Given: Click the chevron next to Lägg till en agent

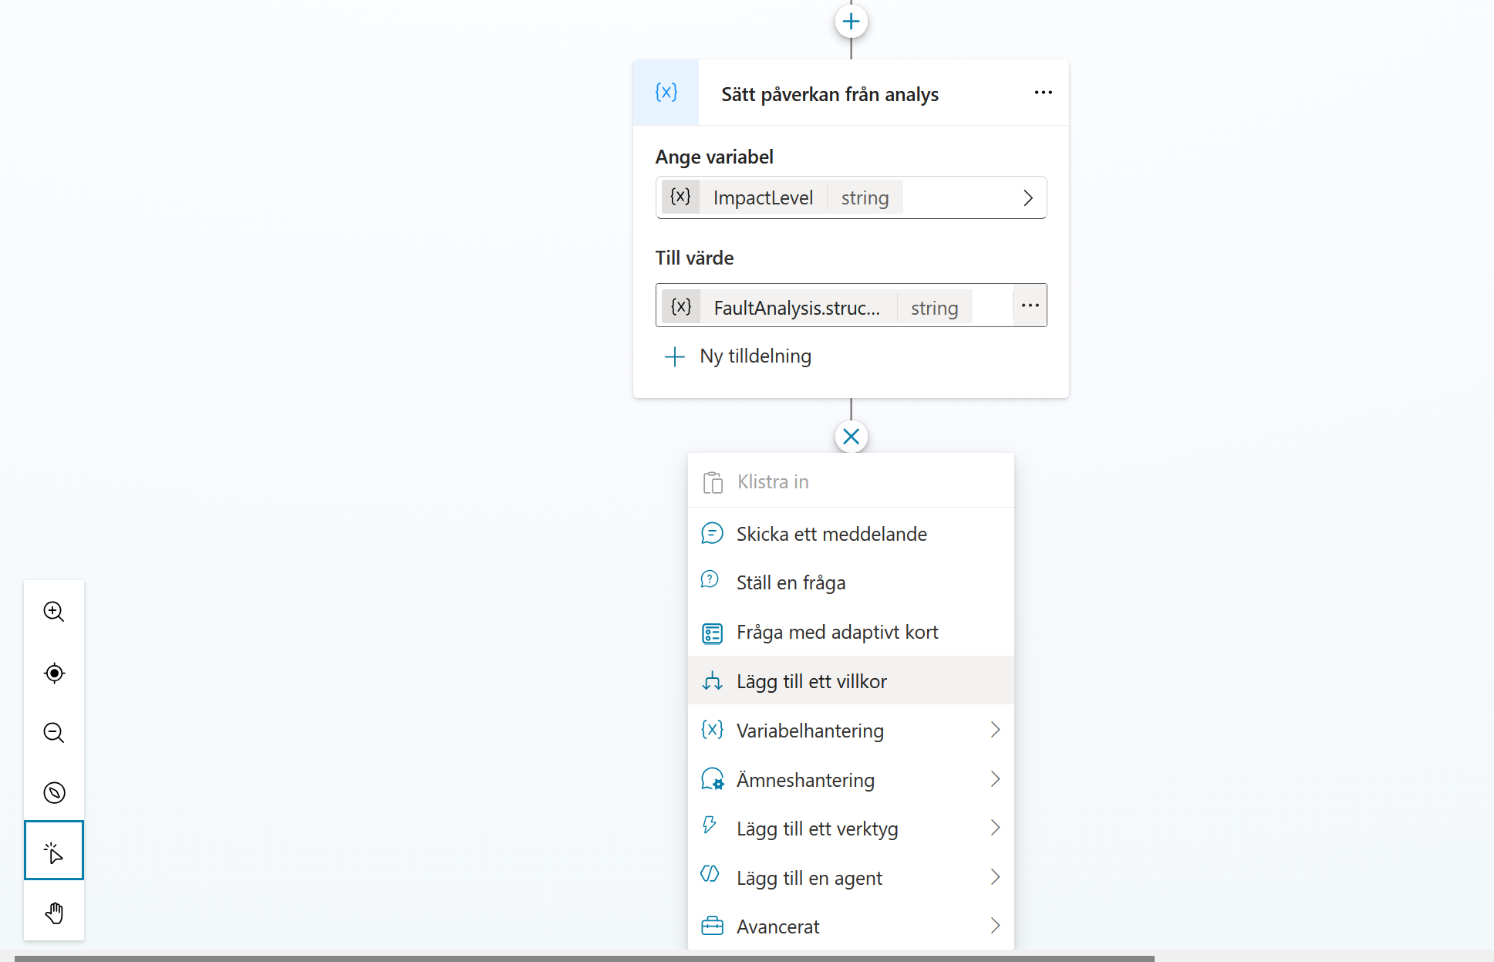Looking at the screenshot, I should click(x=995, y=877).
